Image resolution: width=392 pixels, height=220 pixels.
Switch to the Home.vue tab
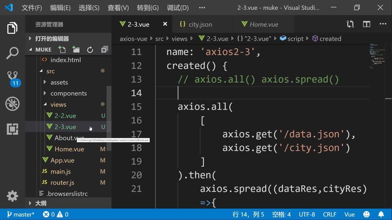tap(264, 24)
